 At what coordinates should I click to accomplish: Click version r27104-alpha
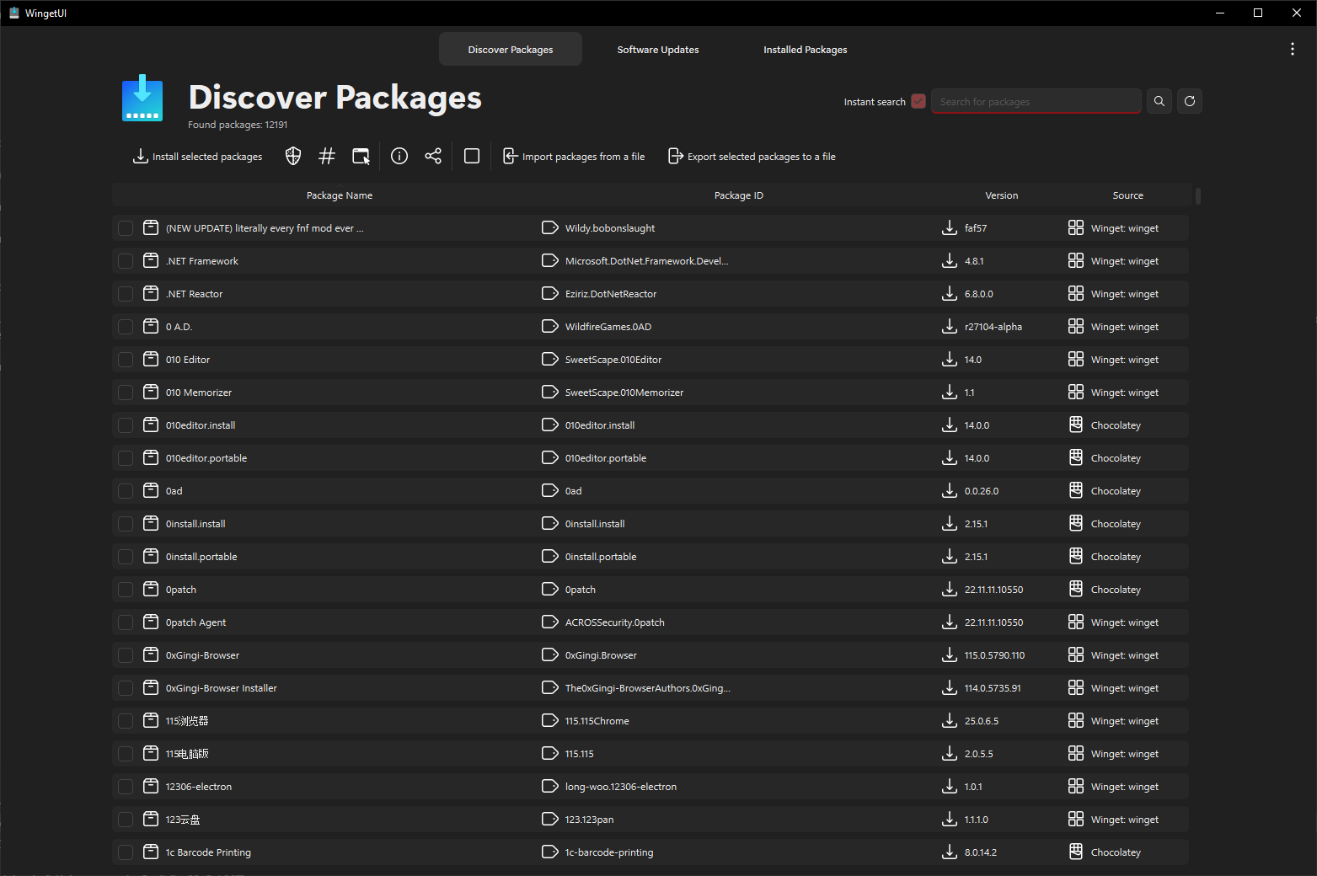click(x=993, y=327)
